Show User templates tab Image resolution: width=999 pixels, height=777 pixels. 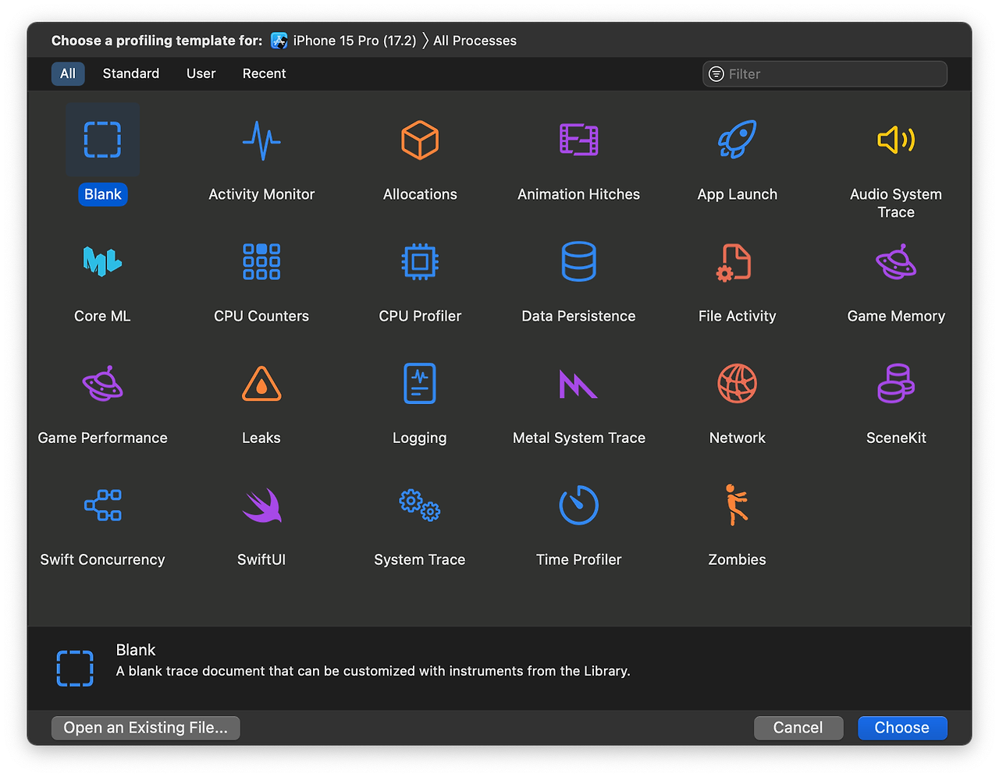pyautogui.click(x=201, y=73)
